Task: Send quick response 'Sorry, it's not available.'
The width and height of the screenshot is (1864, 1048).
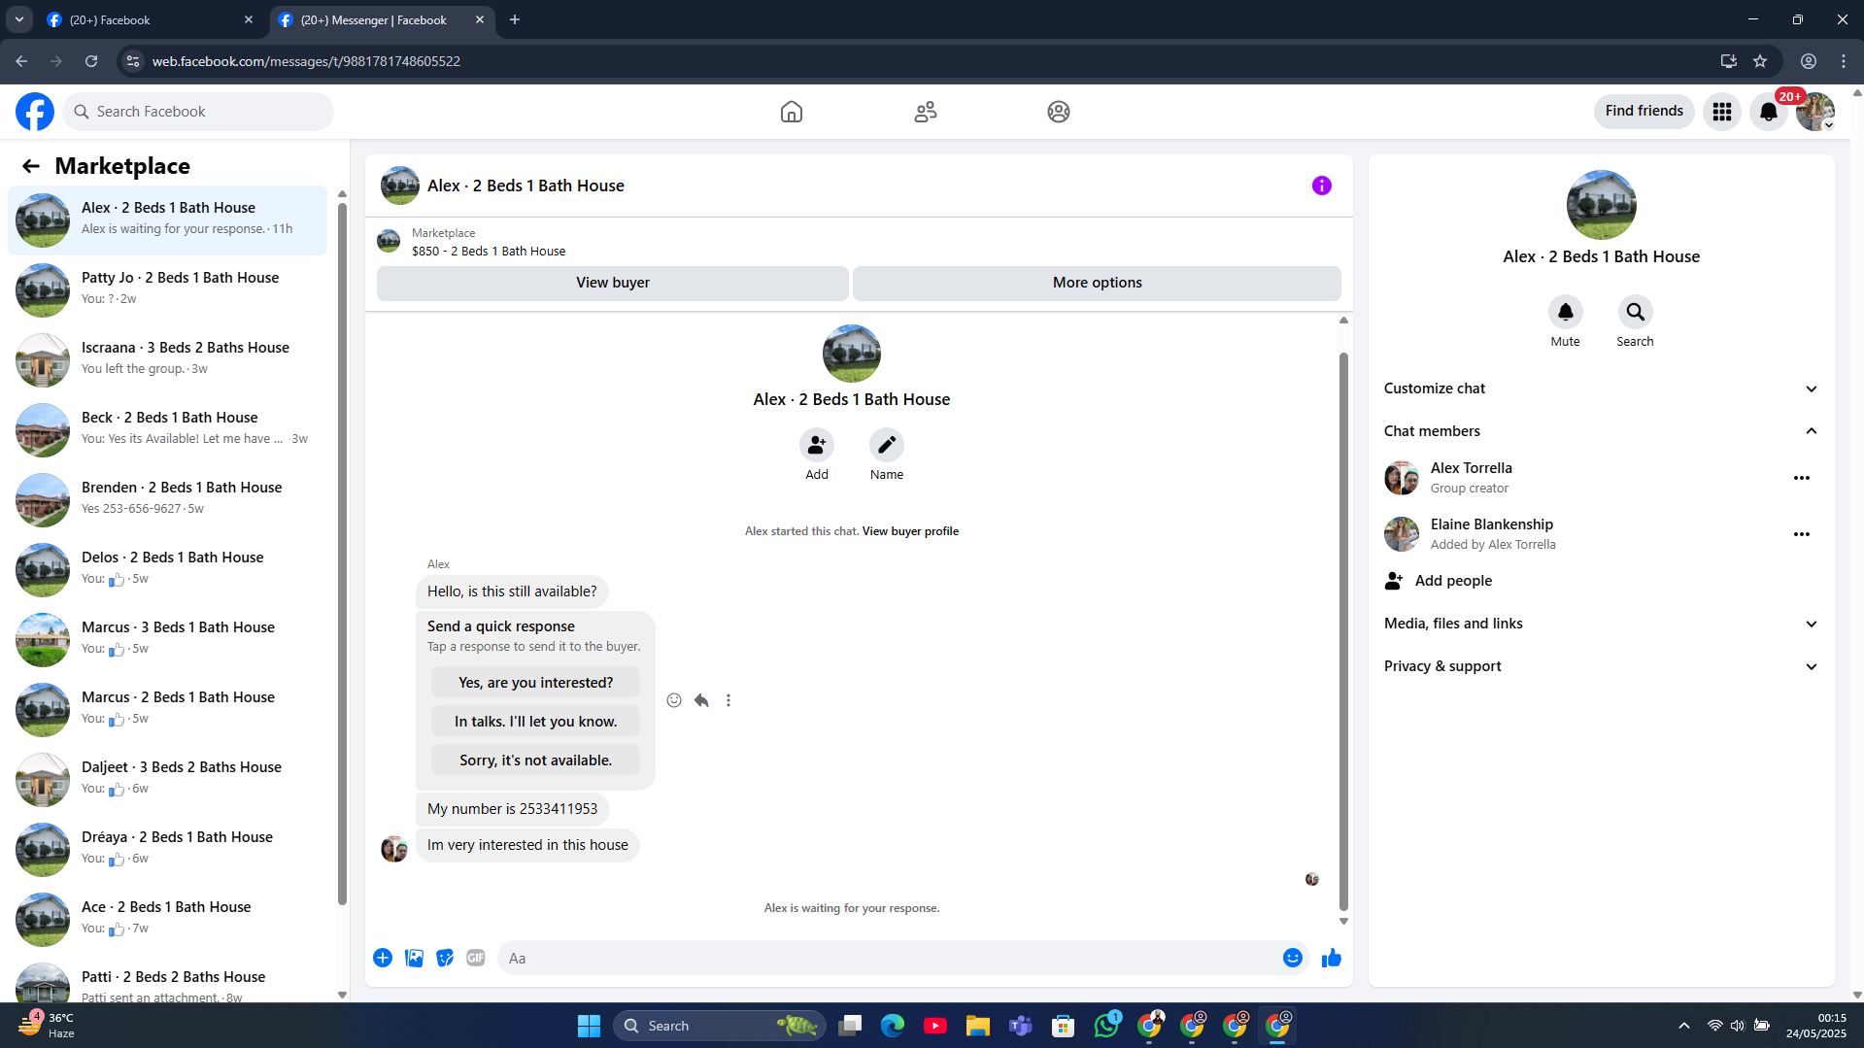Action: pyautogui.click(x=536, y=761)
